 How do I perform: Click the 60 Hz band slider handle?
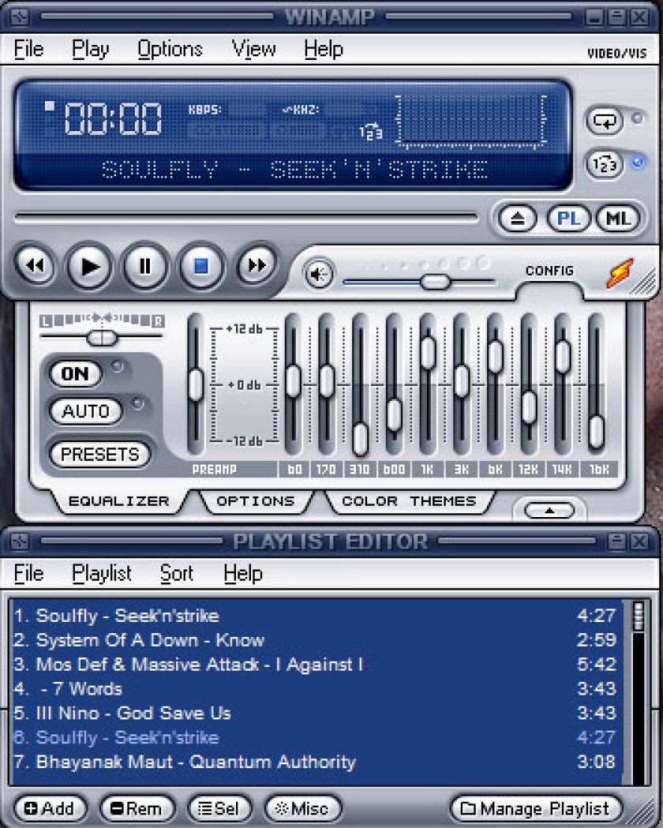(x=293, y=380)
